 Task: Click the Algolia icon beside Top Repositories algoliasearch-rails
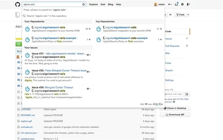tap(99, 29)
